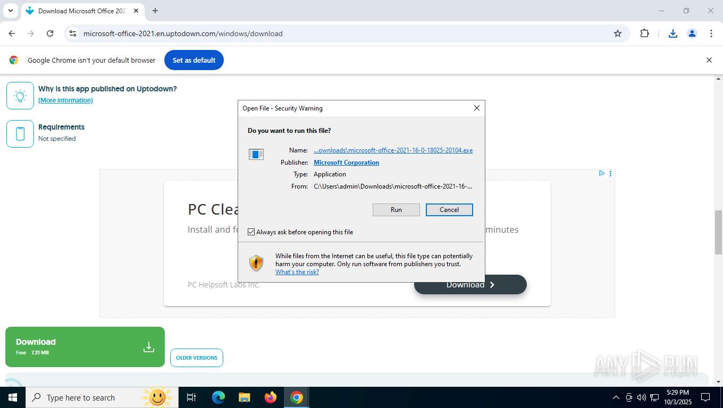Click the scrollbar up arrow

718,79
